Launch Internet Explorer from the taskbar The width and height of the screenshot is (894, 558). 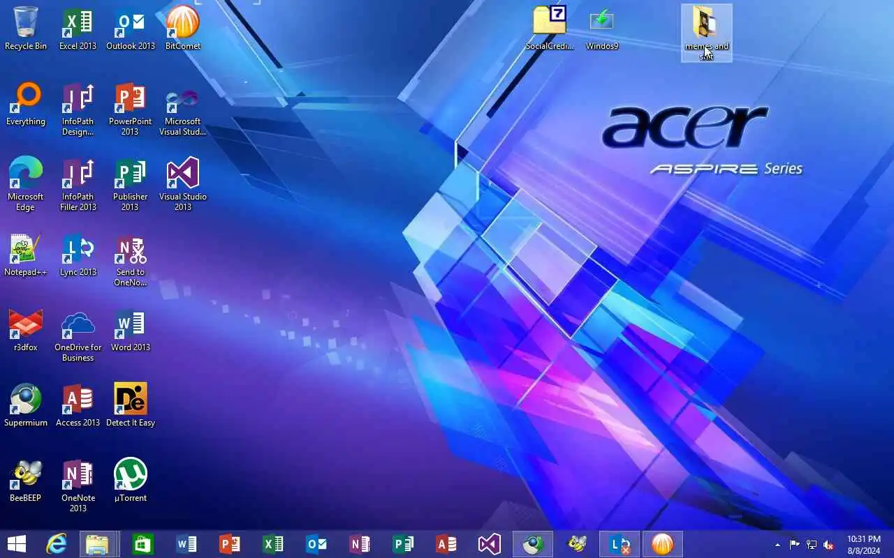pyautogui.click(x=56, y=544)
